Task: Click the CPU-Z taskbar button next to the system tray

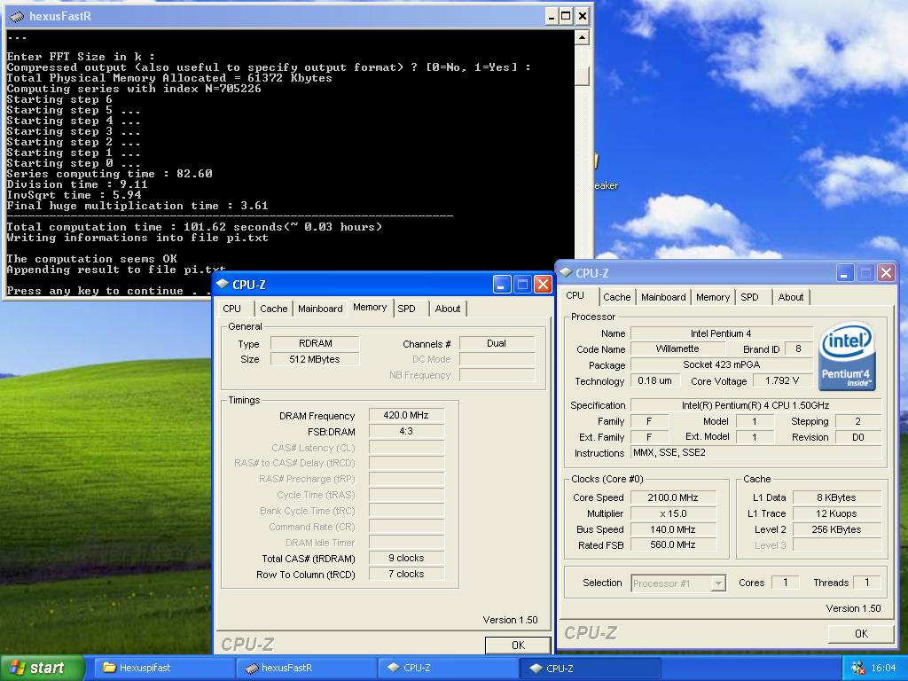Action: pyautogui.click(x=590, y=668)
